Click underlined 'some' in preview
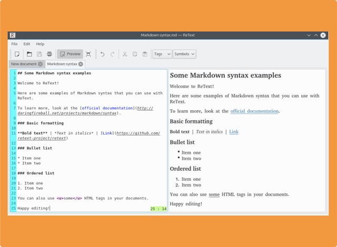This screenshot has height=247, width=337. click(214, 194)
